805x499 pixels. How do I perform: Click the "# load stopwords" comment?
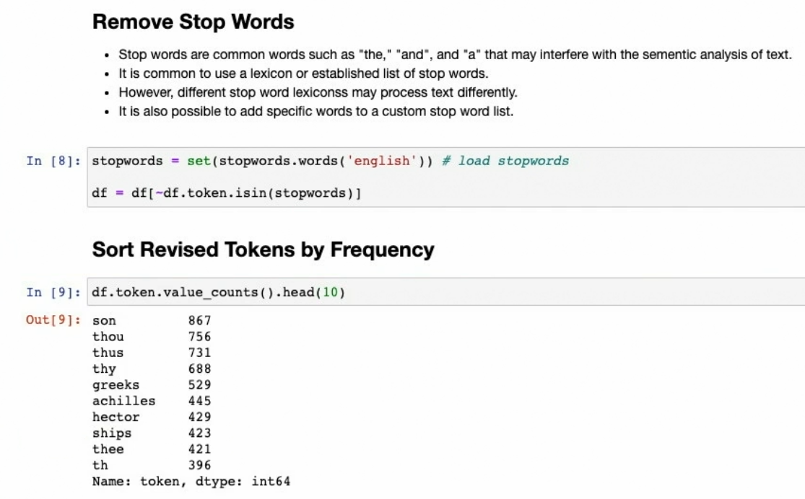[505, 161]
